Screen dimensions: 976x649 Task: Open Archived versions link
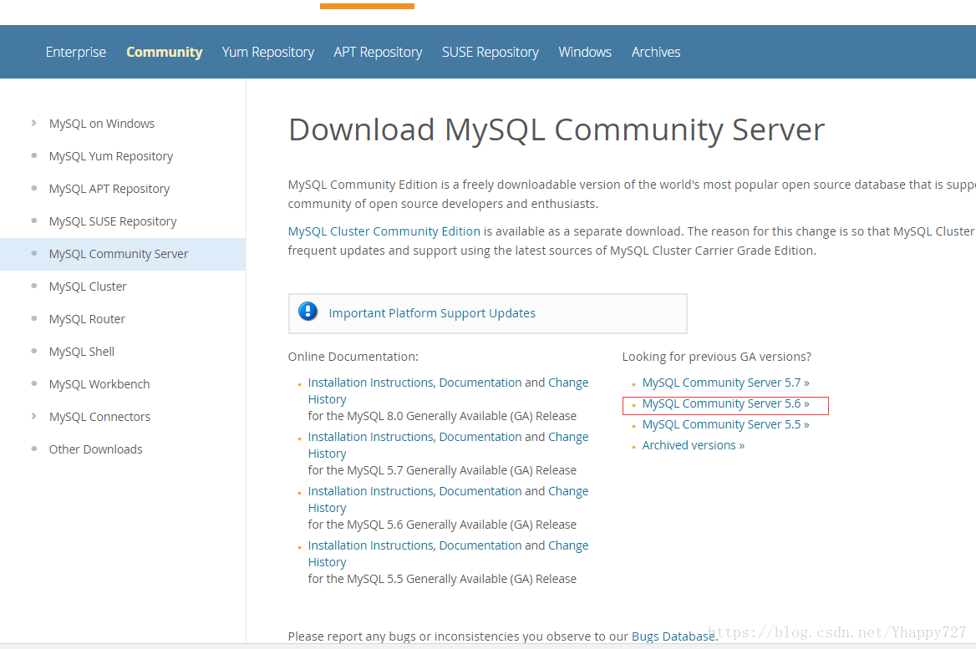694,445
